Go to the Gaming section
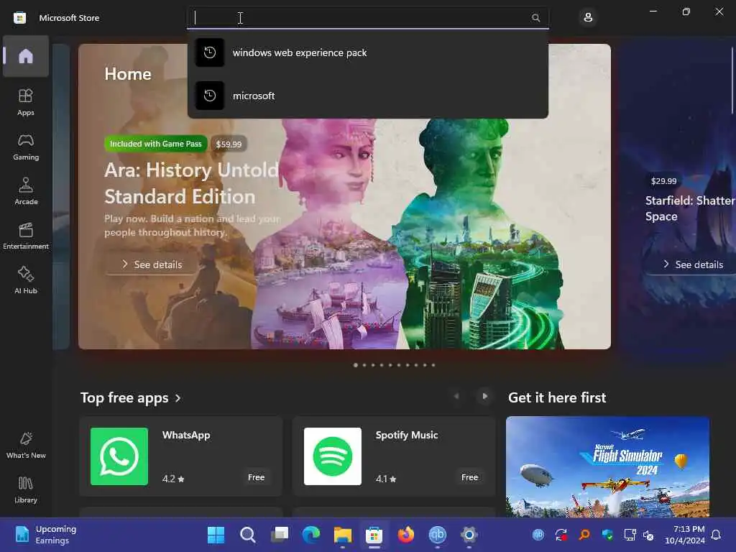The width and height of the screenshot is (736, 552). click(x=26, y=147)
